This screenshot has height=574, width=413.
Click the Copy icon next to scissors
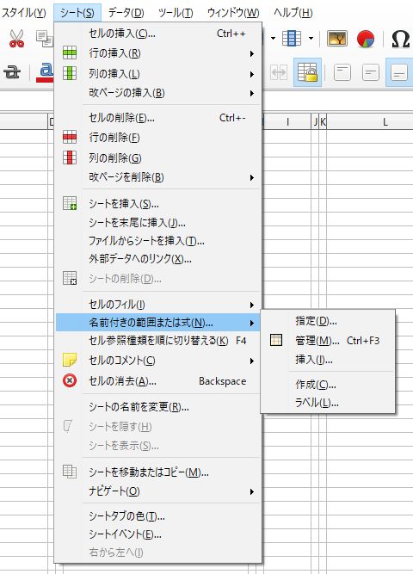pyautogui.click(x=45, y=39)
